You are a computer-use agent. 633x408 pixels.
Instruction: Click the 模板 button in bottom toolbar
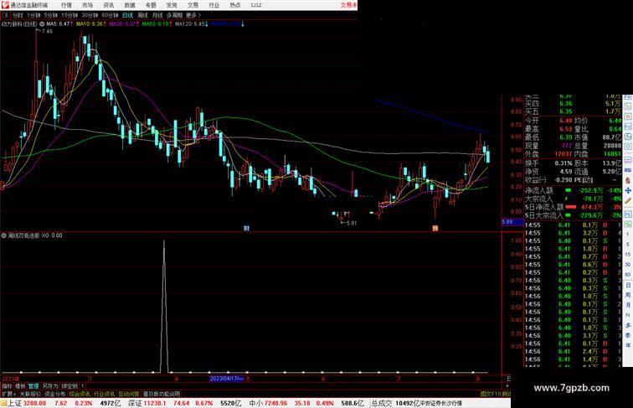[20, 386]
